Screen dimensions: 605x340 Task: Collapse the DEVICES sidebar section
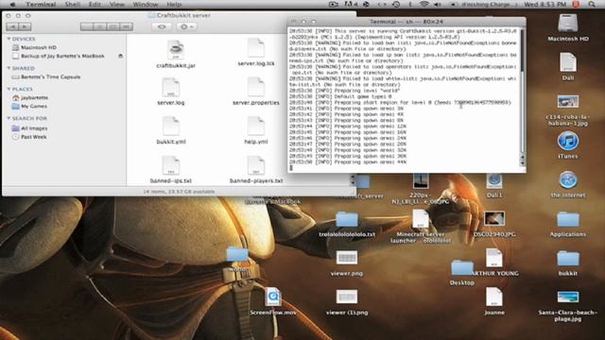pos(9,39)
